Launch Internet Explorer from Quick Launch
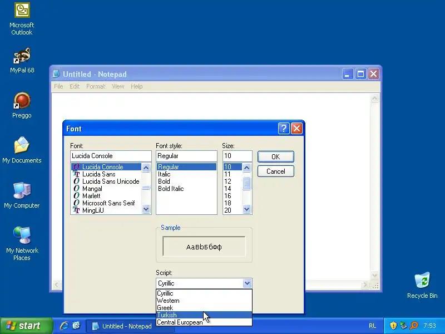The height and width of the screenshot is (334, 445). [64, 326]
